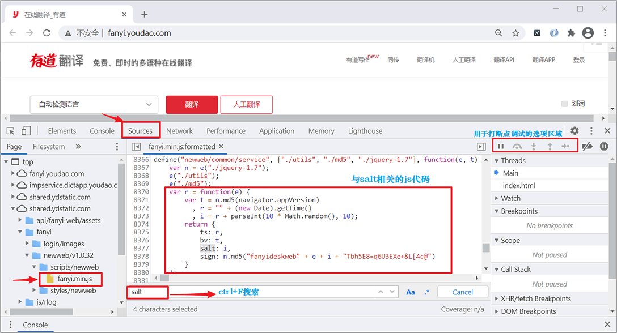Click step out of current function
This screenshot has width=617, height=333.
point(550,146)
